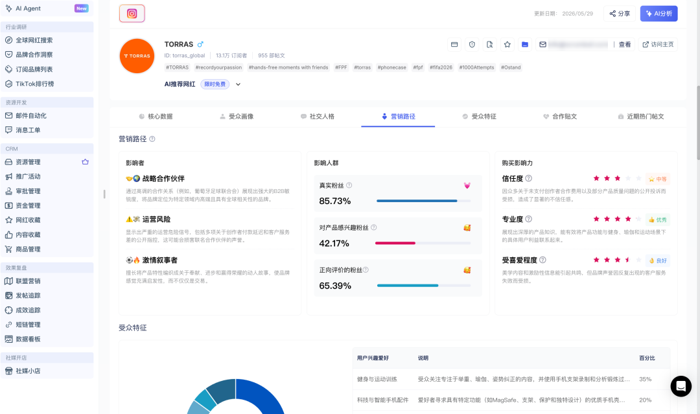Click the document search icon in toolbar
Image resolution: width=700 pixels, height=414 pixels.
pos(490,44)
